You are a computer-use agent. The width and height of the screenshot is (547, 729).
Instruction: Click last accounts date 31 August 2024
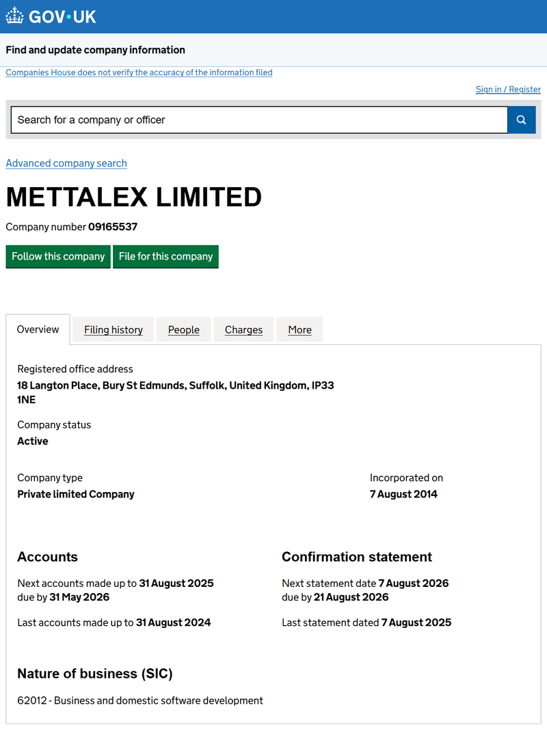pyautogui.click(x=173, y=622)
